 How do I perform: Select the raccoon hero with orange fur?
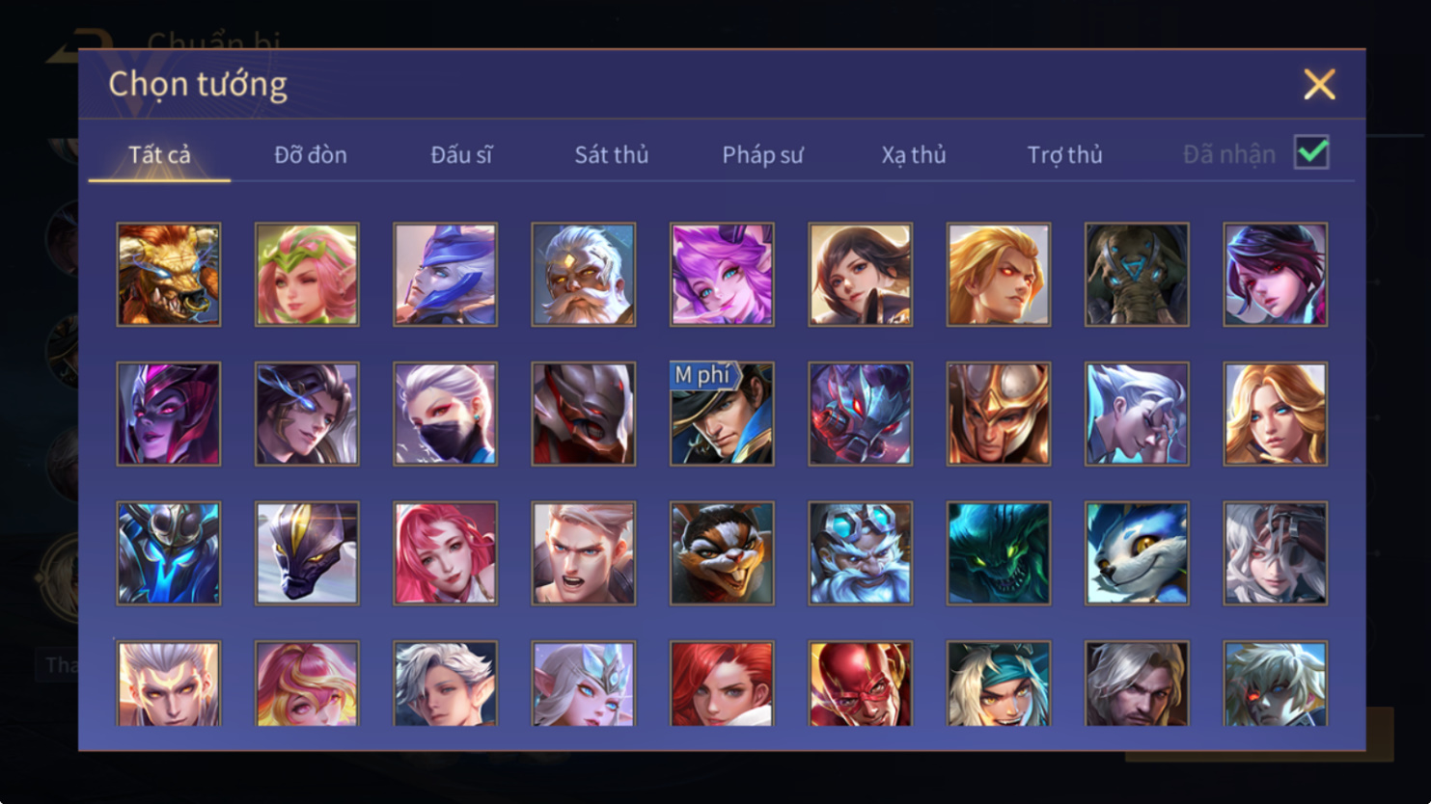pos(722,553)
